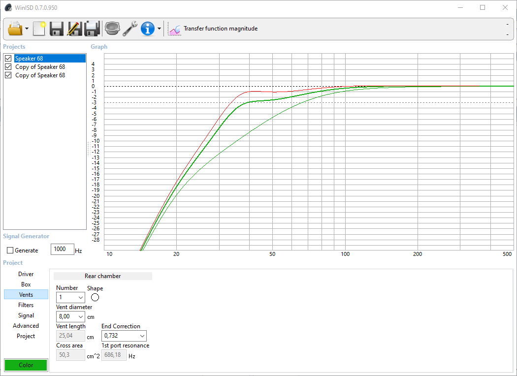Select first Copy of Speaker 68 project row

tap(40, 67)
